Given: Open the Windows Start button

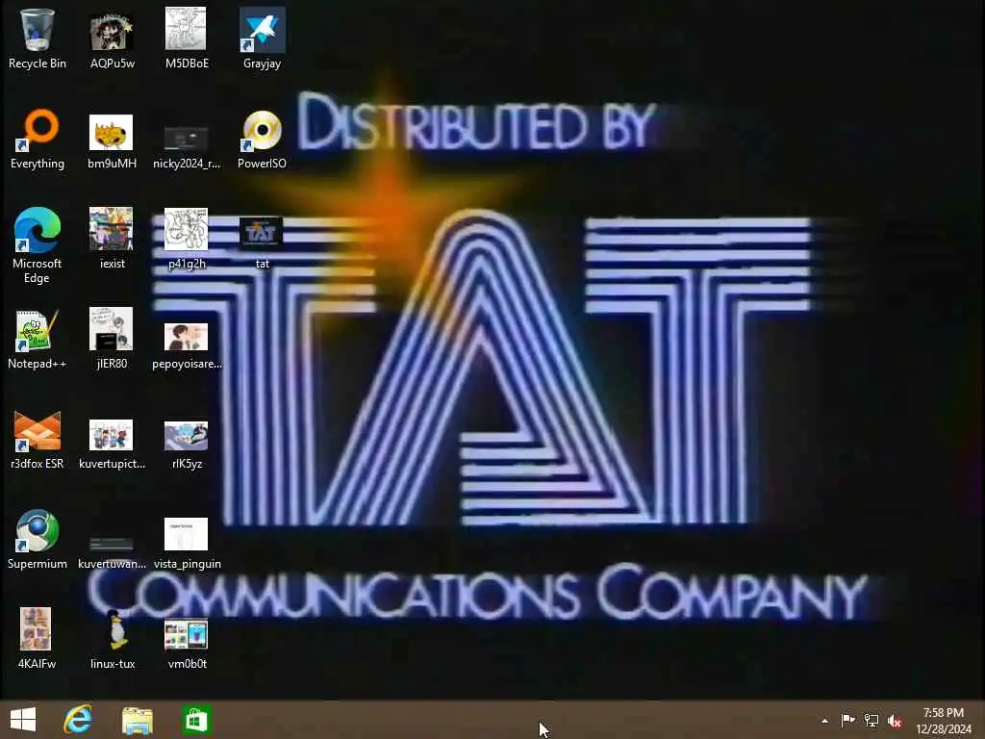Looking at the screenshot, I should [x=23, y=720].
